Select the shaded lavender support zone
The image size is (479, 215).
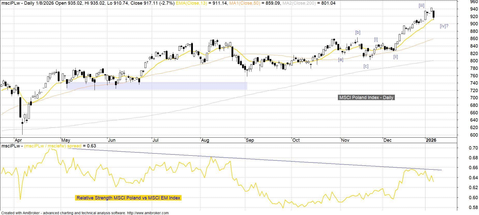[157, 86]
